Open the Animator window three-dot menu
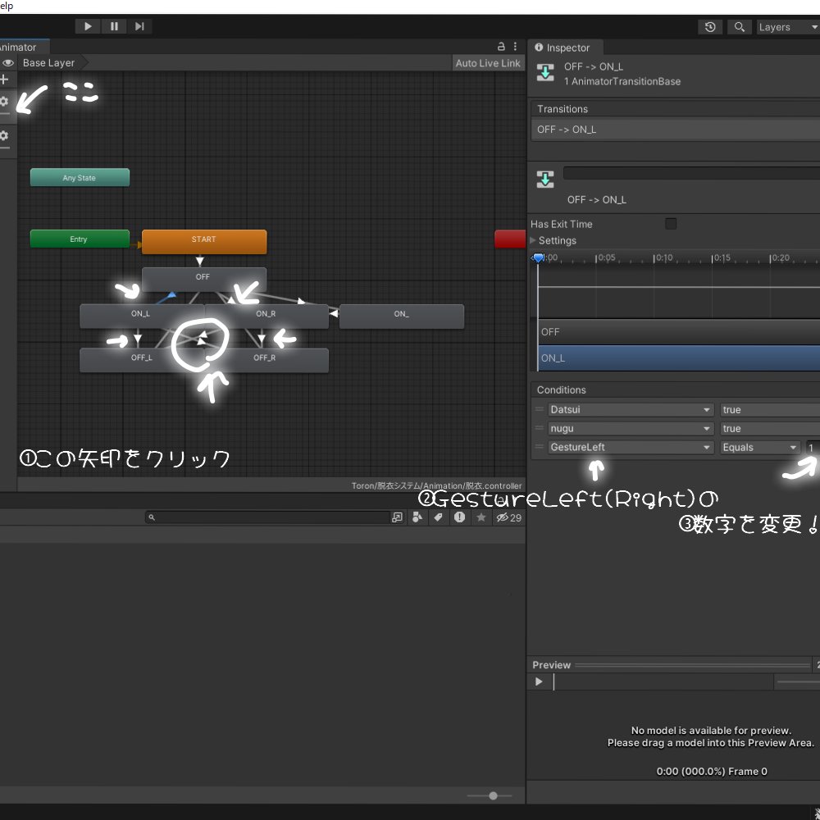The image size is (820, 820). pyautogui.click(x=515, y=47)
